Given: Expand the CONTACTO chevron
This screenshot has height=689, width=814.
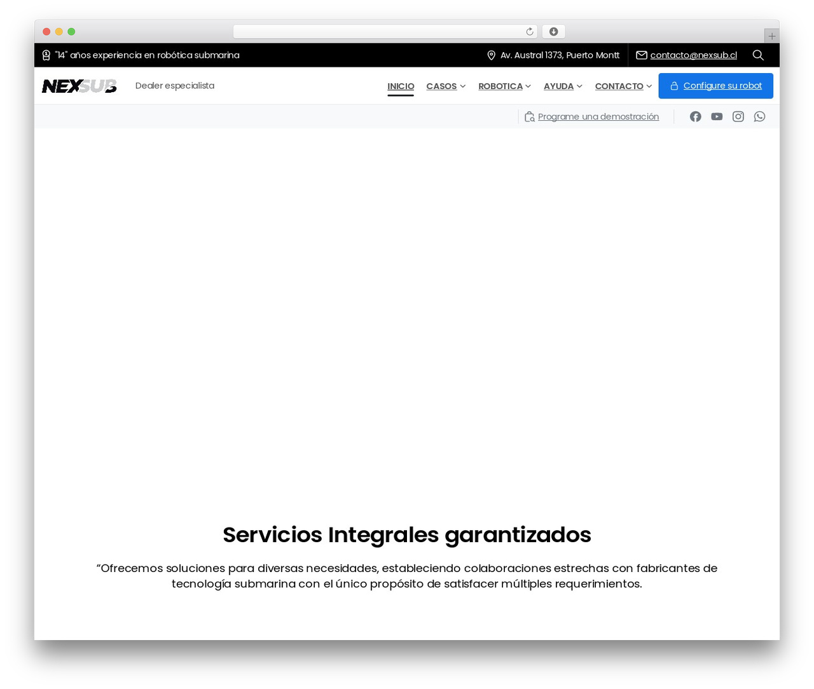Looking at the screenshot, I should (649, 86).
